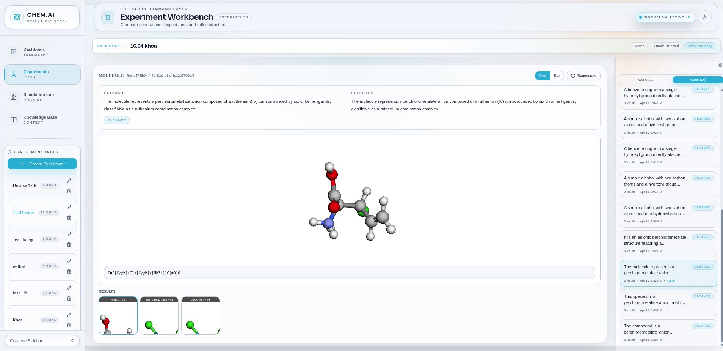The height and width of the screenshot is (351, 723).
Task: Click Create Experiment button
Action: pyautogui.click(x=42, y=164)
